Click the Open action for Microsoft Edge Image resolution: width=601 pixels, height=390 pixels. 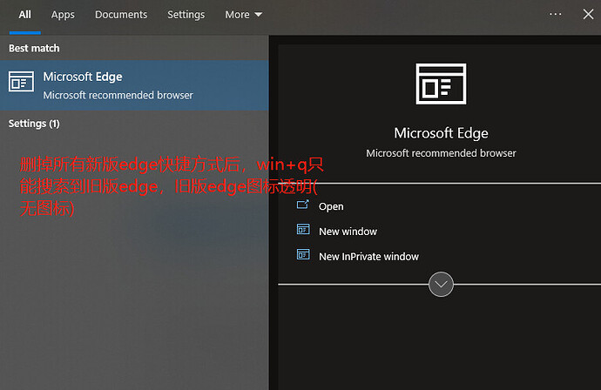pyautogui.click(x=331, y=206)
